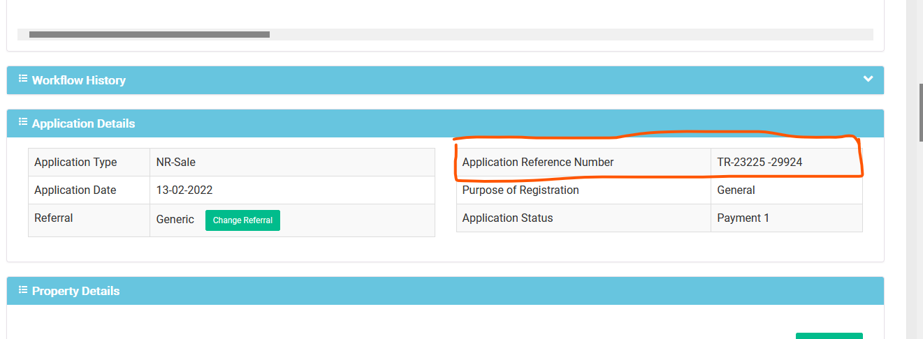Toggle the Property Details panel header
Image resolution: width=923 pixels, height=339 pixels.
445,291
